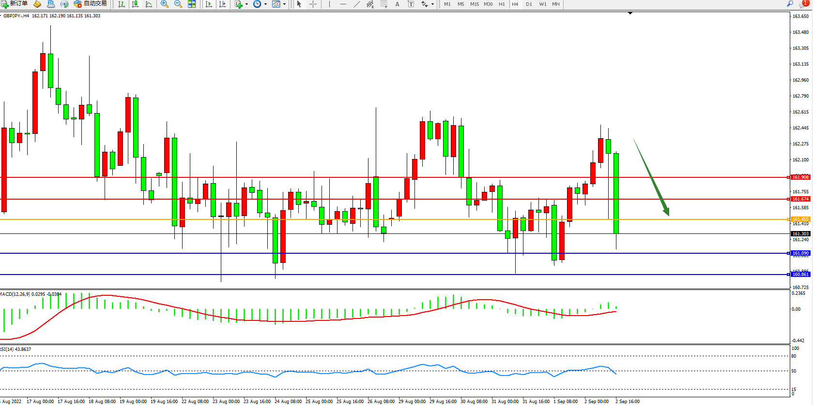
Task: Select the trendline drawing tool
Action: click(x=357, y=4)
